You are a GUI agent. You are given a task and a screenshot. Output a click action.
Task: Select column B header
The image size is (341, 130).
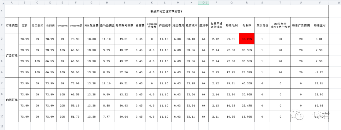pyautogui.click(x=24, y=3)
